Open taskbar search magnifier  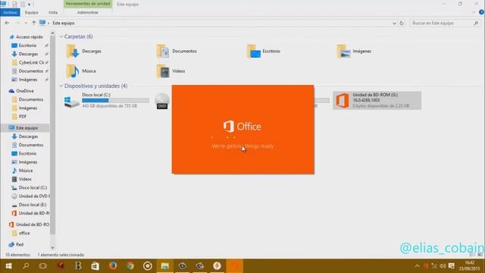[26, 266]
